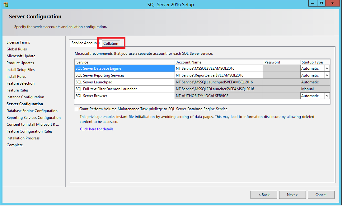Click account name NT Service\MSSQLFDLauncher$VEEAMSQL2016
Image resolution: width=342 pixels, height=206 pixels.
pyautogui.click(x=219, y=89)
